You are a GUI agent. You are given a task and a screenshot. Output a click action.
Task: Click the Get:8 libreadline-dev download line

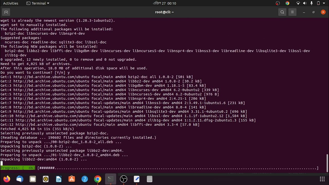coord(103,107)
